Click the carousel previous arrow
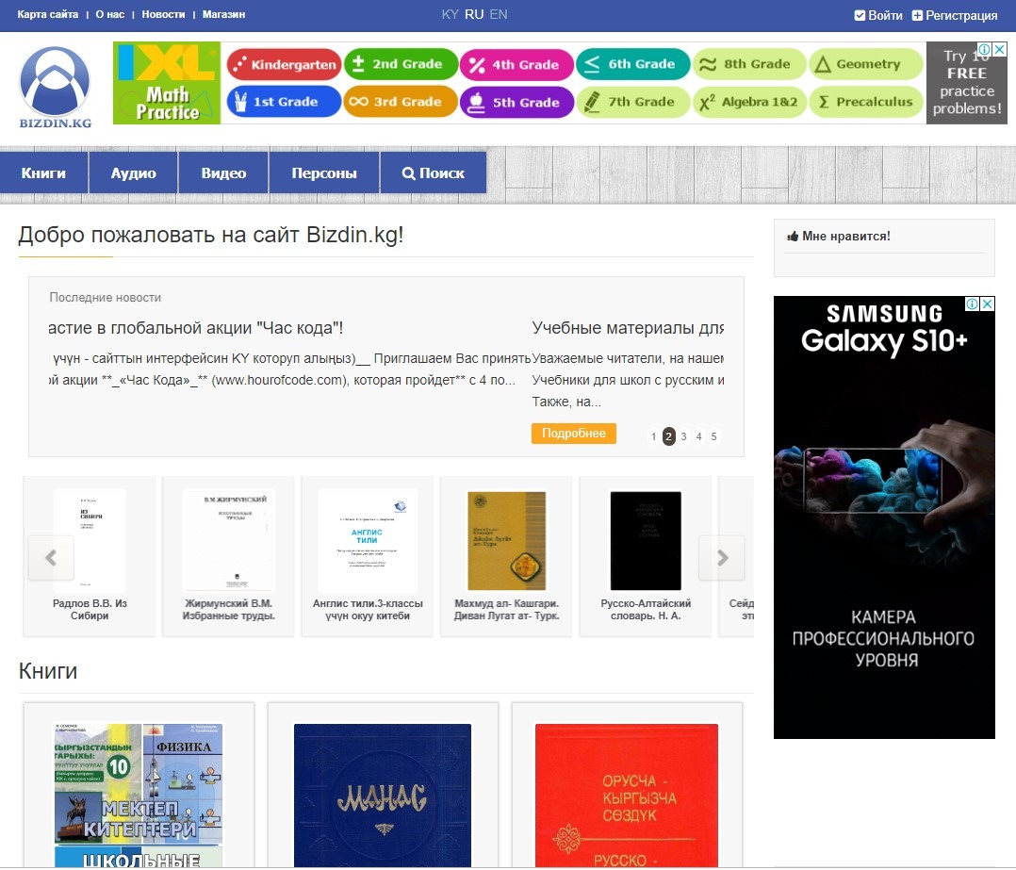1016x870 pixels. (x=52, y=558)
